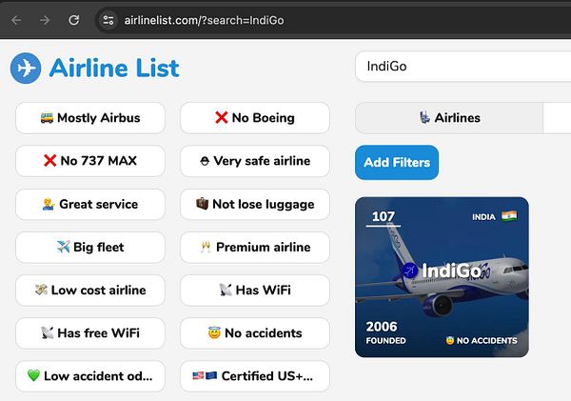Toggle the Big fleet filter
This screenshot has height=401, width=571.
(x=90, y=247)
